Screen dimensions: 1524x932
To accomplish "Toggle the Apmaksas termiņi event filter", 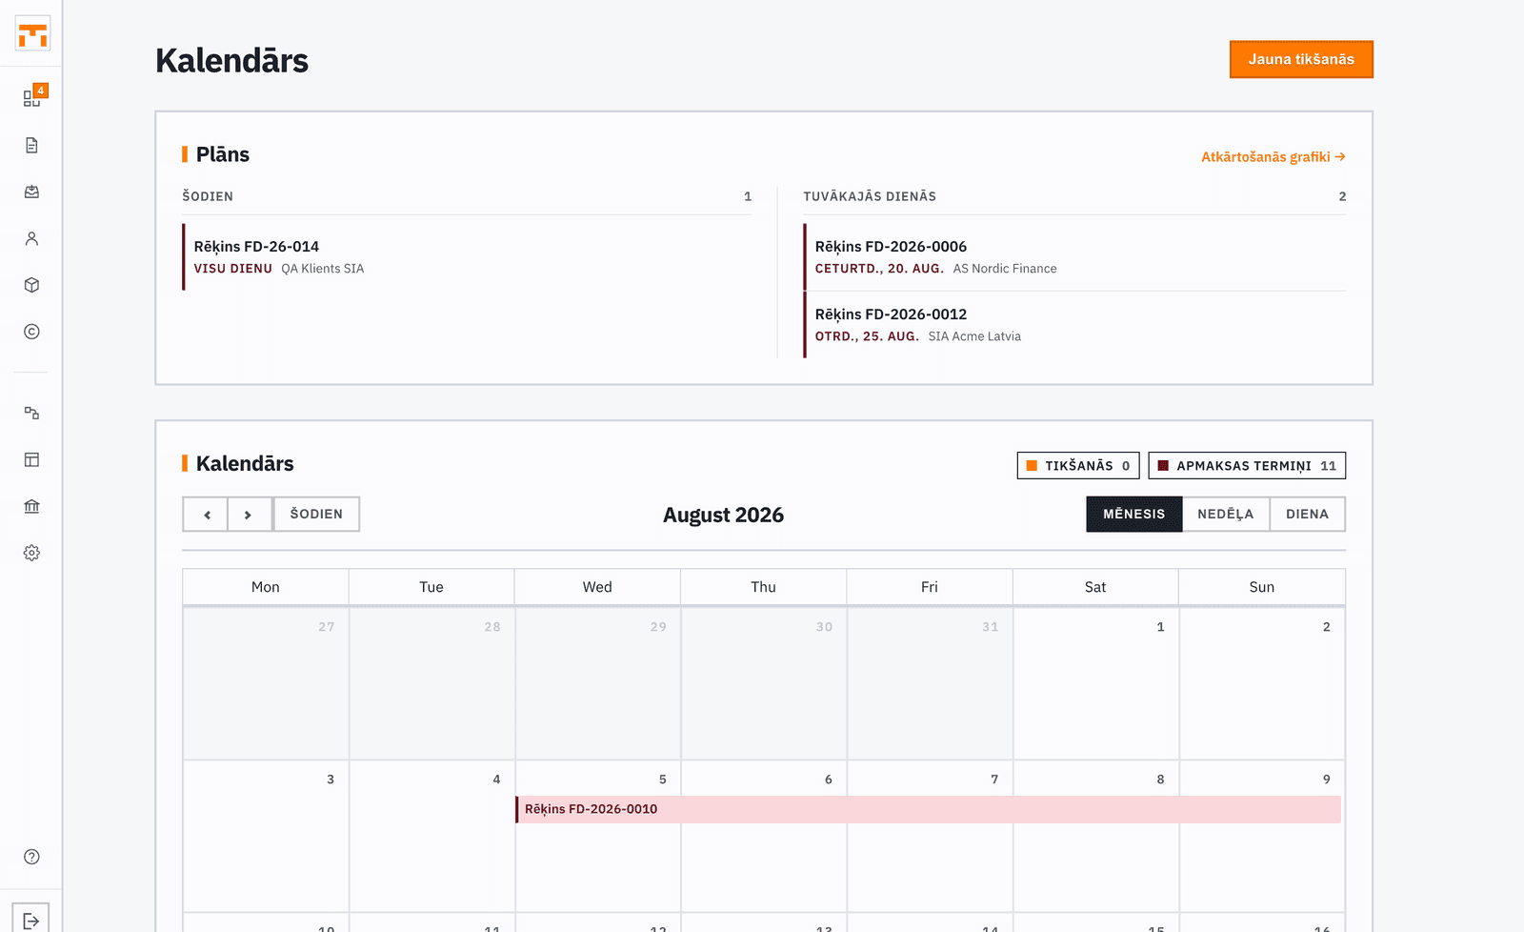I will click(x=1247, y=466).
